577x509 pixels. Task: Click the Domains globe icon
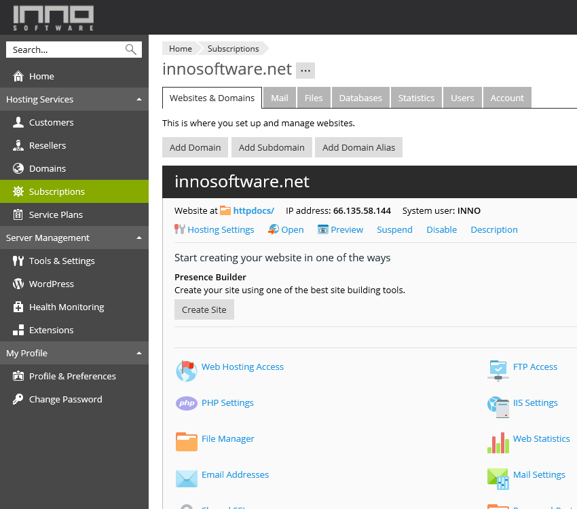click(18, 168)
